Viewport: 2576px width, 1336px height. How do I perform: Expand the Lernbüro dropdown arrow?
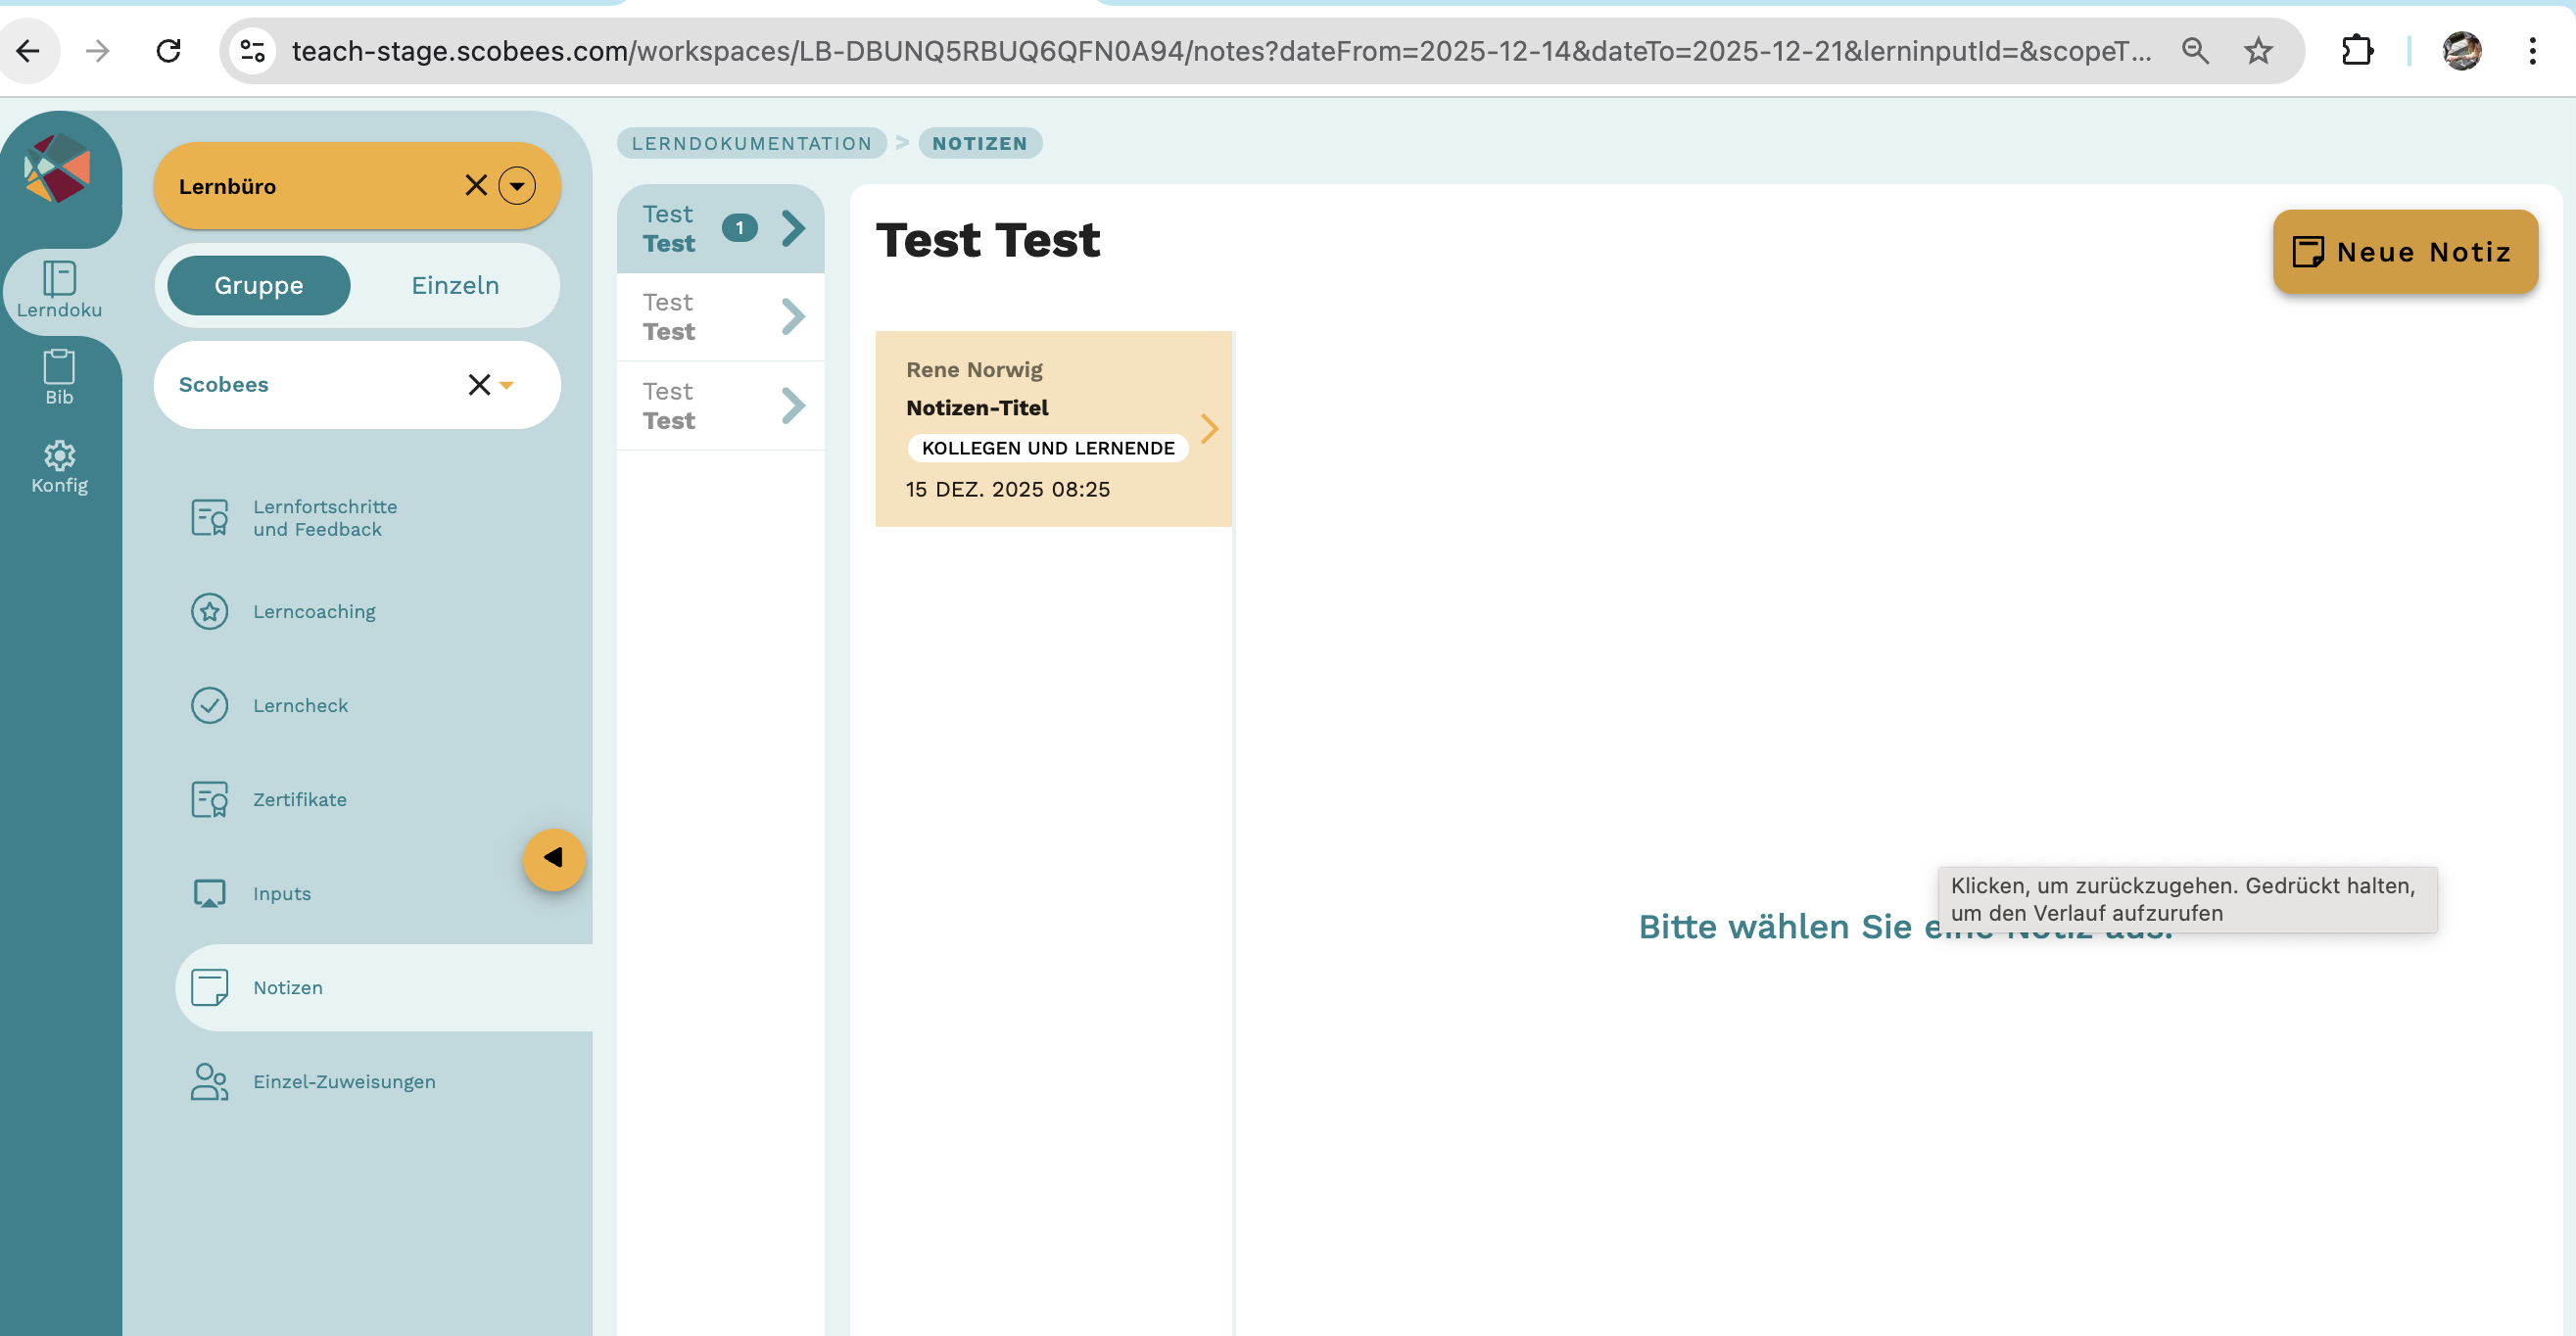pos(517,186)
